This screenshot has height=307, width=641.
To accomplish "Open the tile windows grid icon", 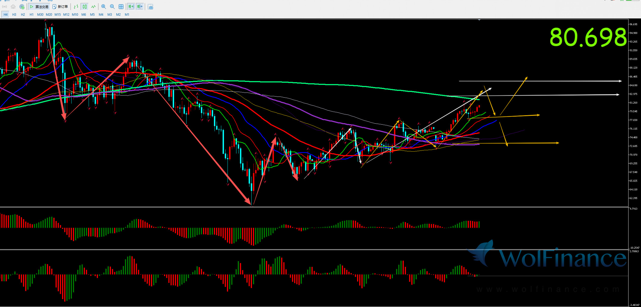I will (121, 7).
